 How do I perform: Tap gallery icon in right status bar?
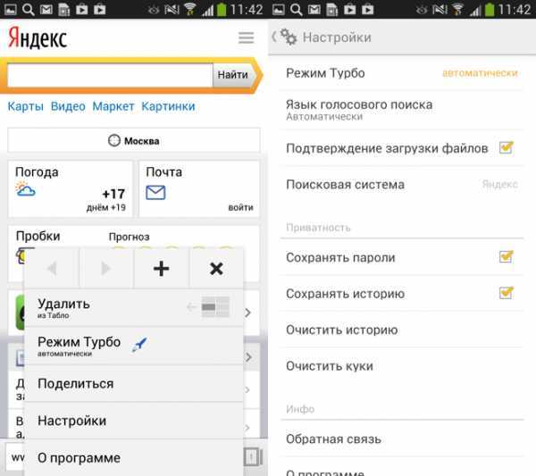point(278,10)
